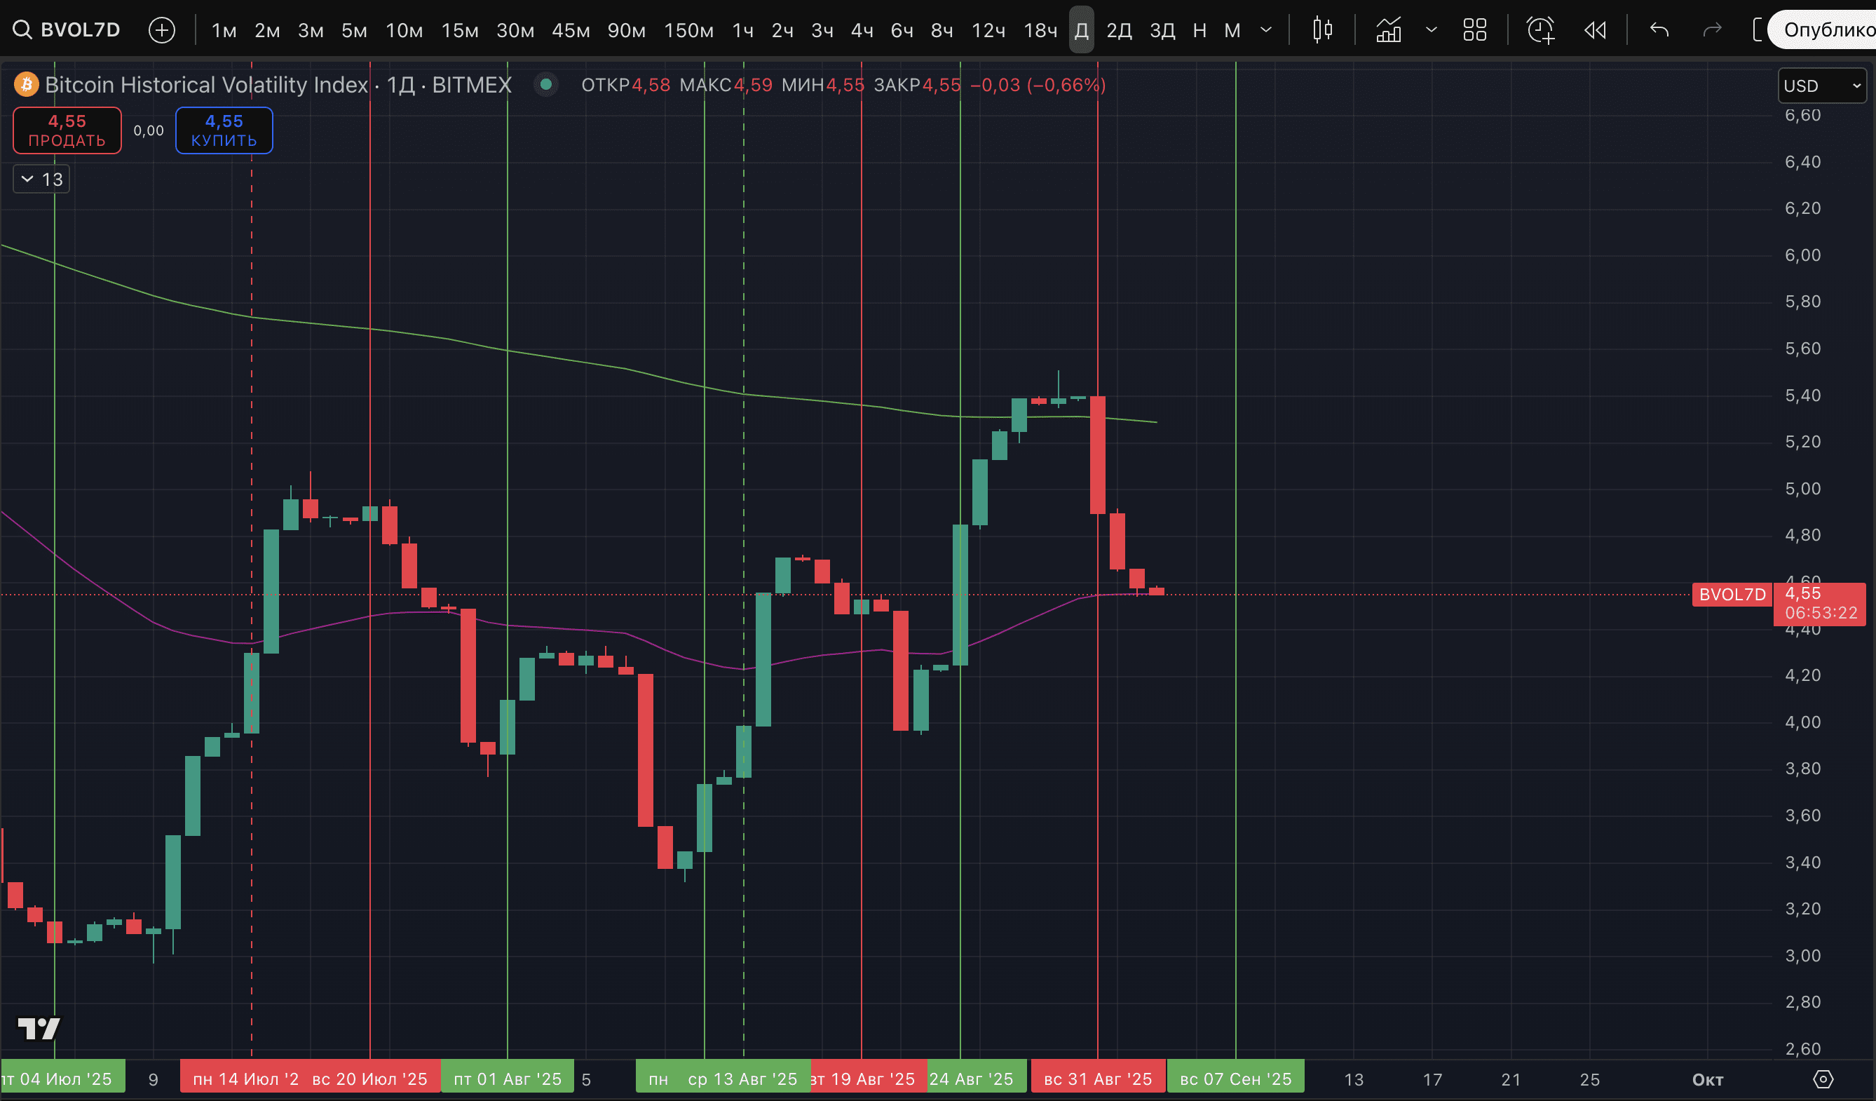Click the plus icon to compare symbols
1876x1101 pixels.
161,29
